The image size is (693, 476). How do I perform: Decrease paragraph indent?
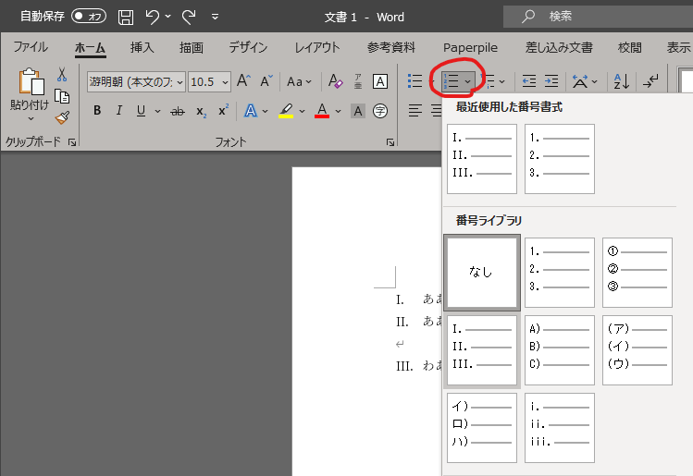coord(529,81)
